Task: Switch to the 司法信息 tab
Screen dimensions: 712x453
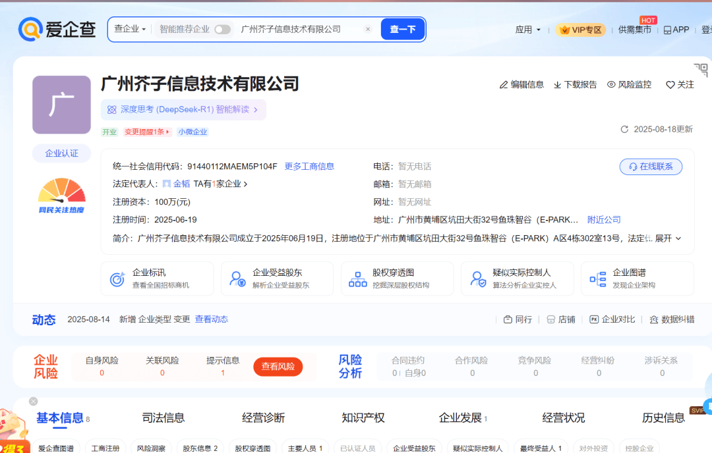Action: coord(163,417)
